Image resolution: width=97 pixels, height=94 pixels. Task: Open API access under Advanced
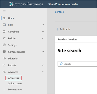pyautogui.click(x=13, y=78)
